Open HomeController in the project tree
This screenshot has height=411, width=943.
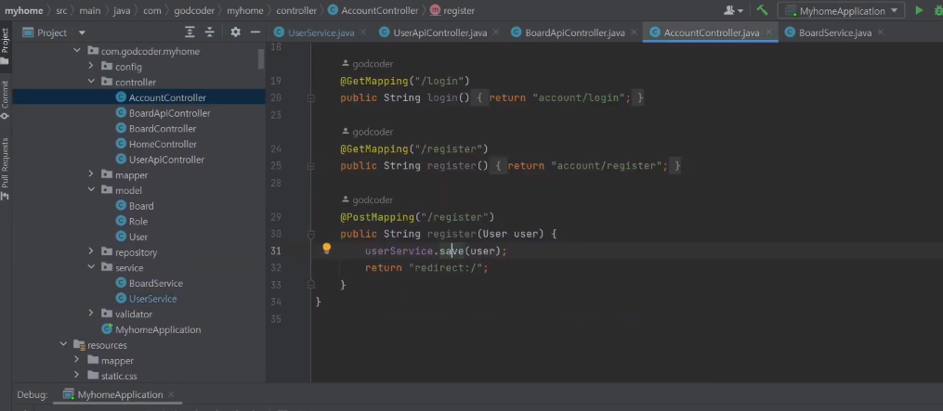point(163,144)
